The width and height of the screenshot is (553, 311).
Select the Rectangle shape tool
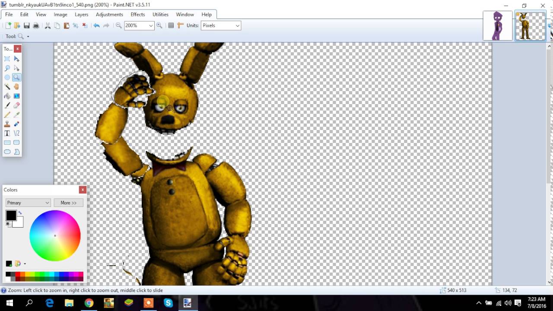click(7, 143)
